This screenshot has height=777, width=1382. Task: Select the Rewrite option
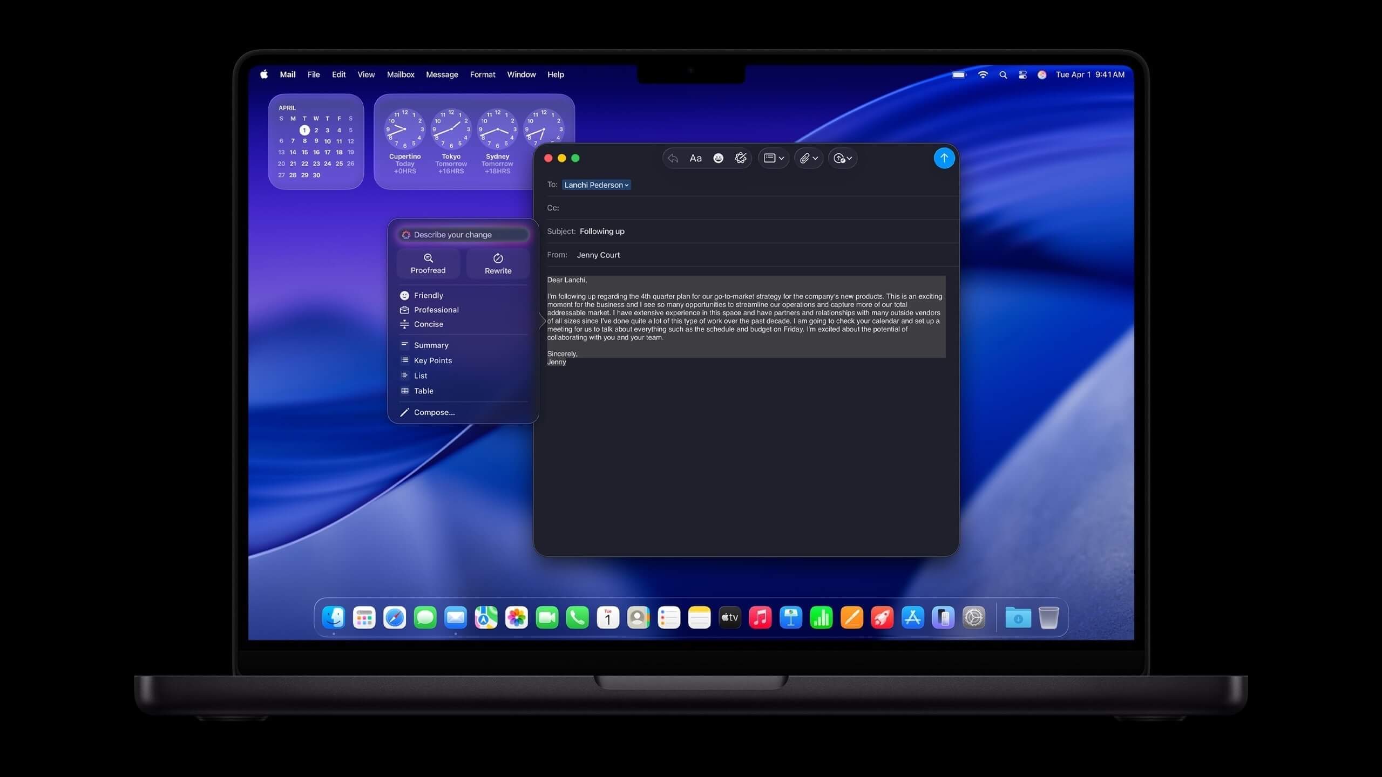[x=497, y=263]
